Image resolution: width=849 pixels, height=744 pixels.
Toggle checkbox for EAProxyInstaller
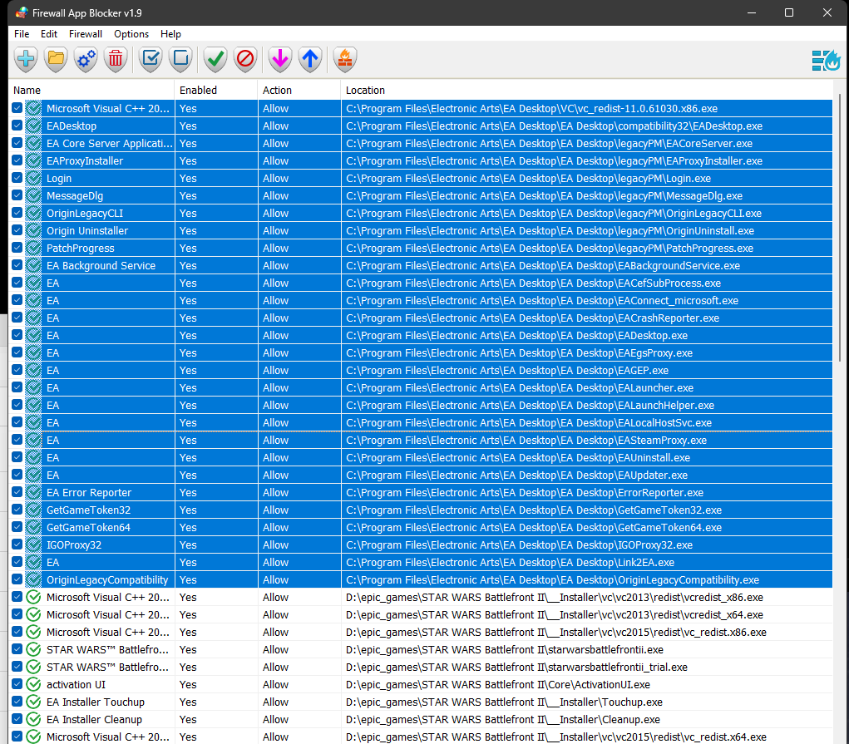point(17,160)
